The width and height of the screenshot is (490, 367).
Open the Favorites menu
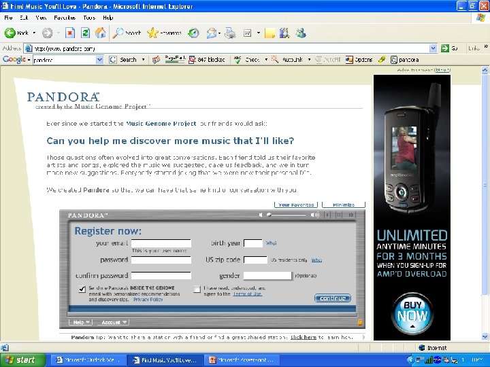(x=65, y=18)
